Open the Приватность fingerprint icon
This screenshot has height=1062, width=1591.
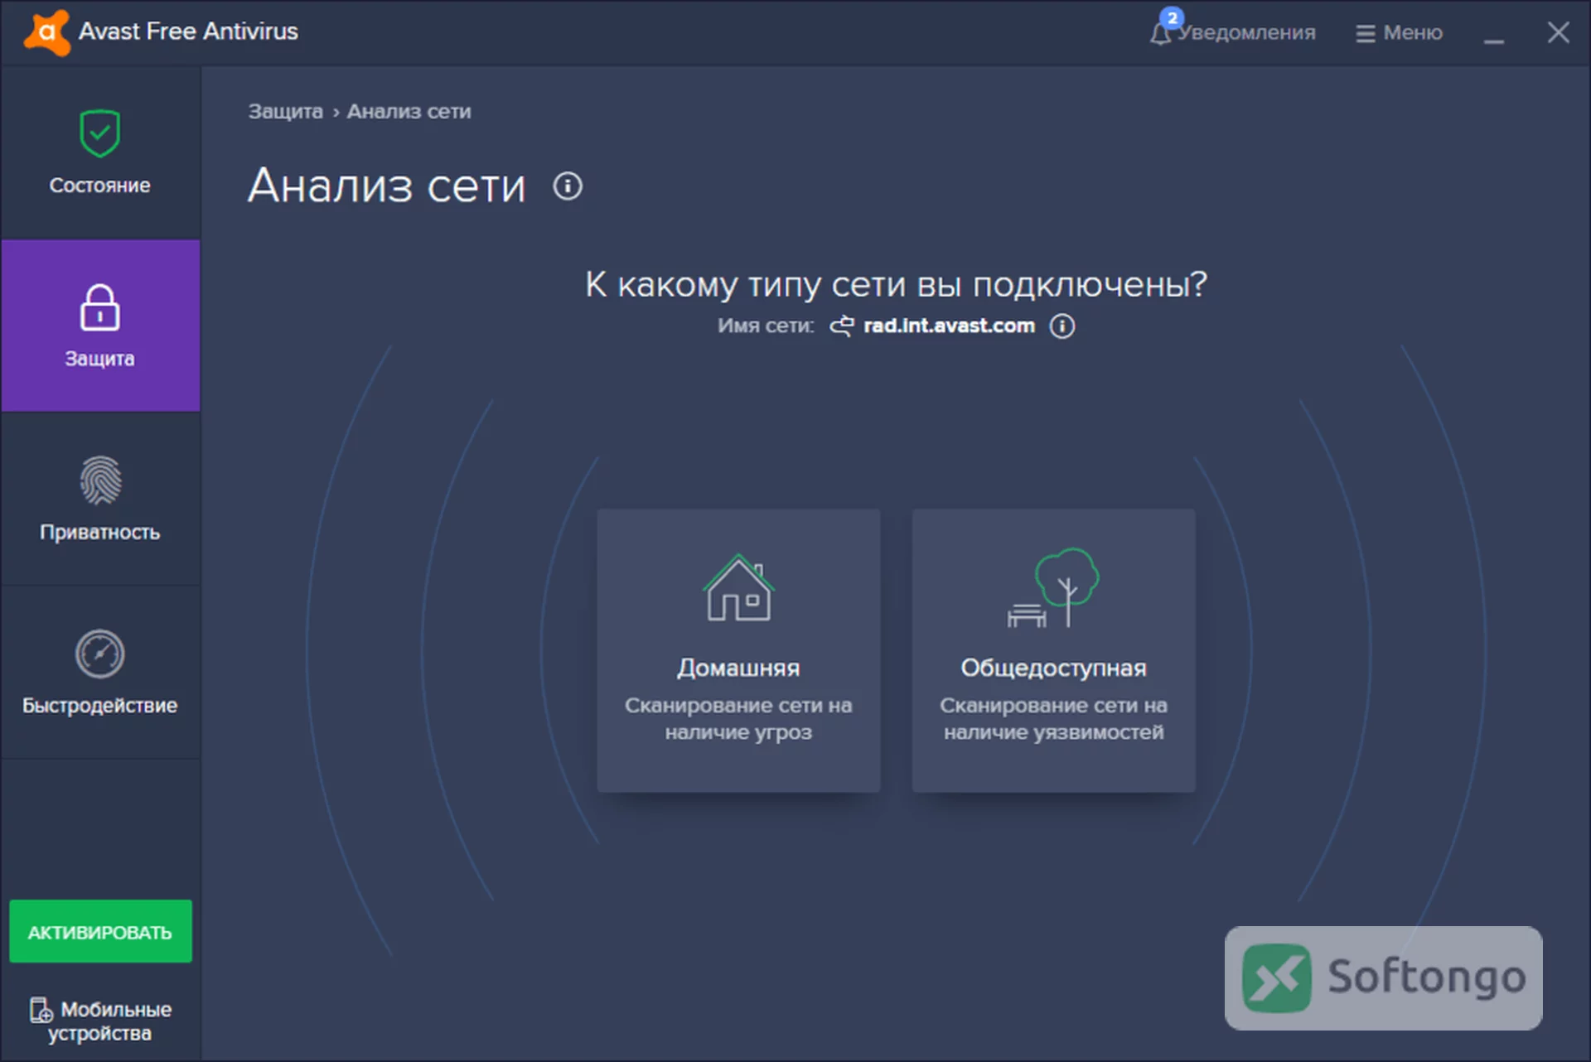100,480
